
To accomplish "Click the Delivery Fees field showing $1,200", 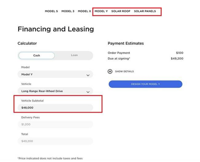I will click(x=55, y=124).
